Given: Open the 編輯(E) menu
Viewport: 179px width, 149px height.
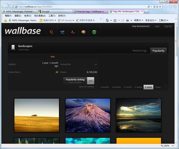Looking at the screenshot, I should [x=18, y=16].
